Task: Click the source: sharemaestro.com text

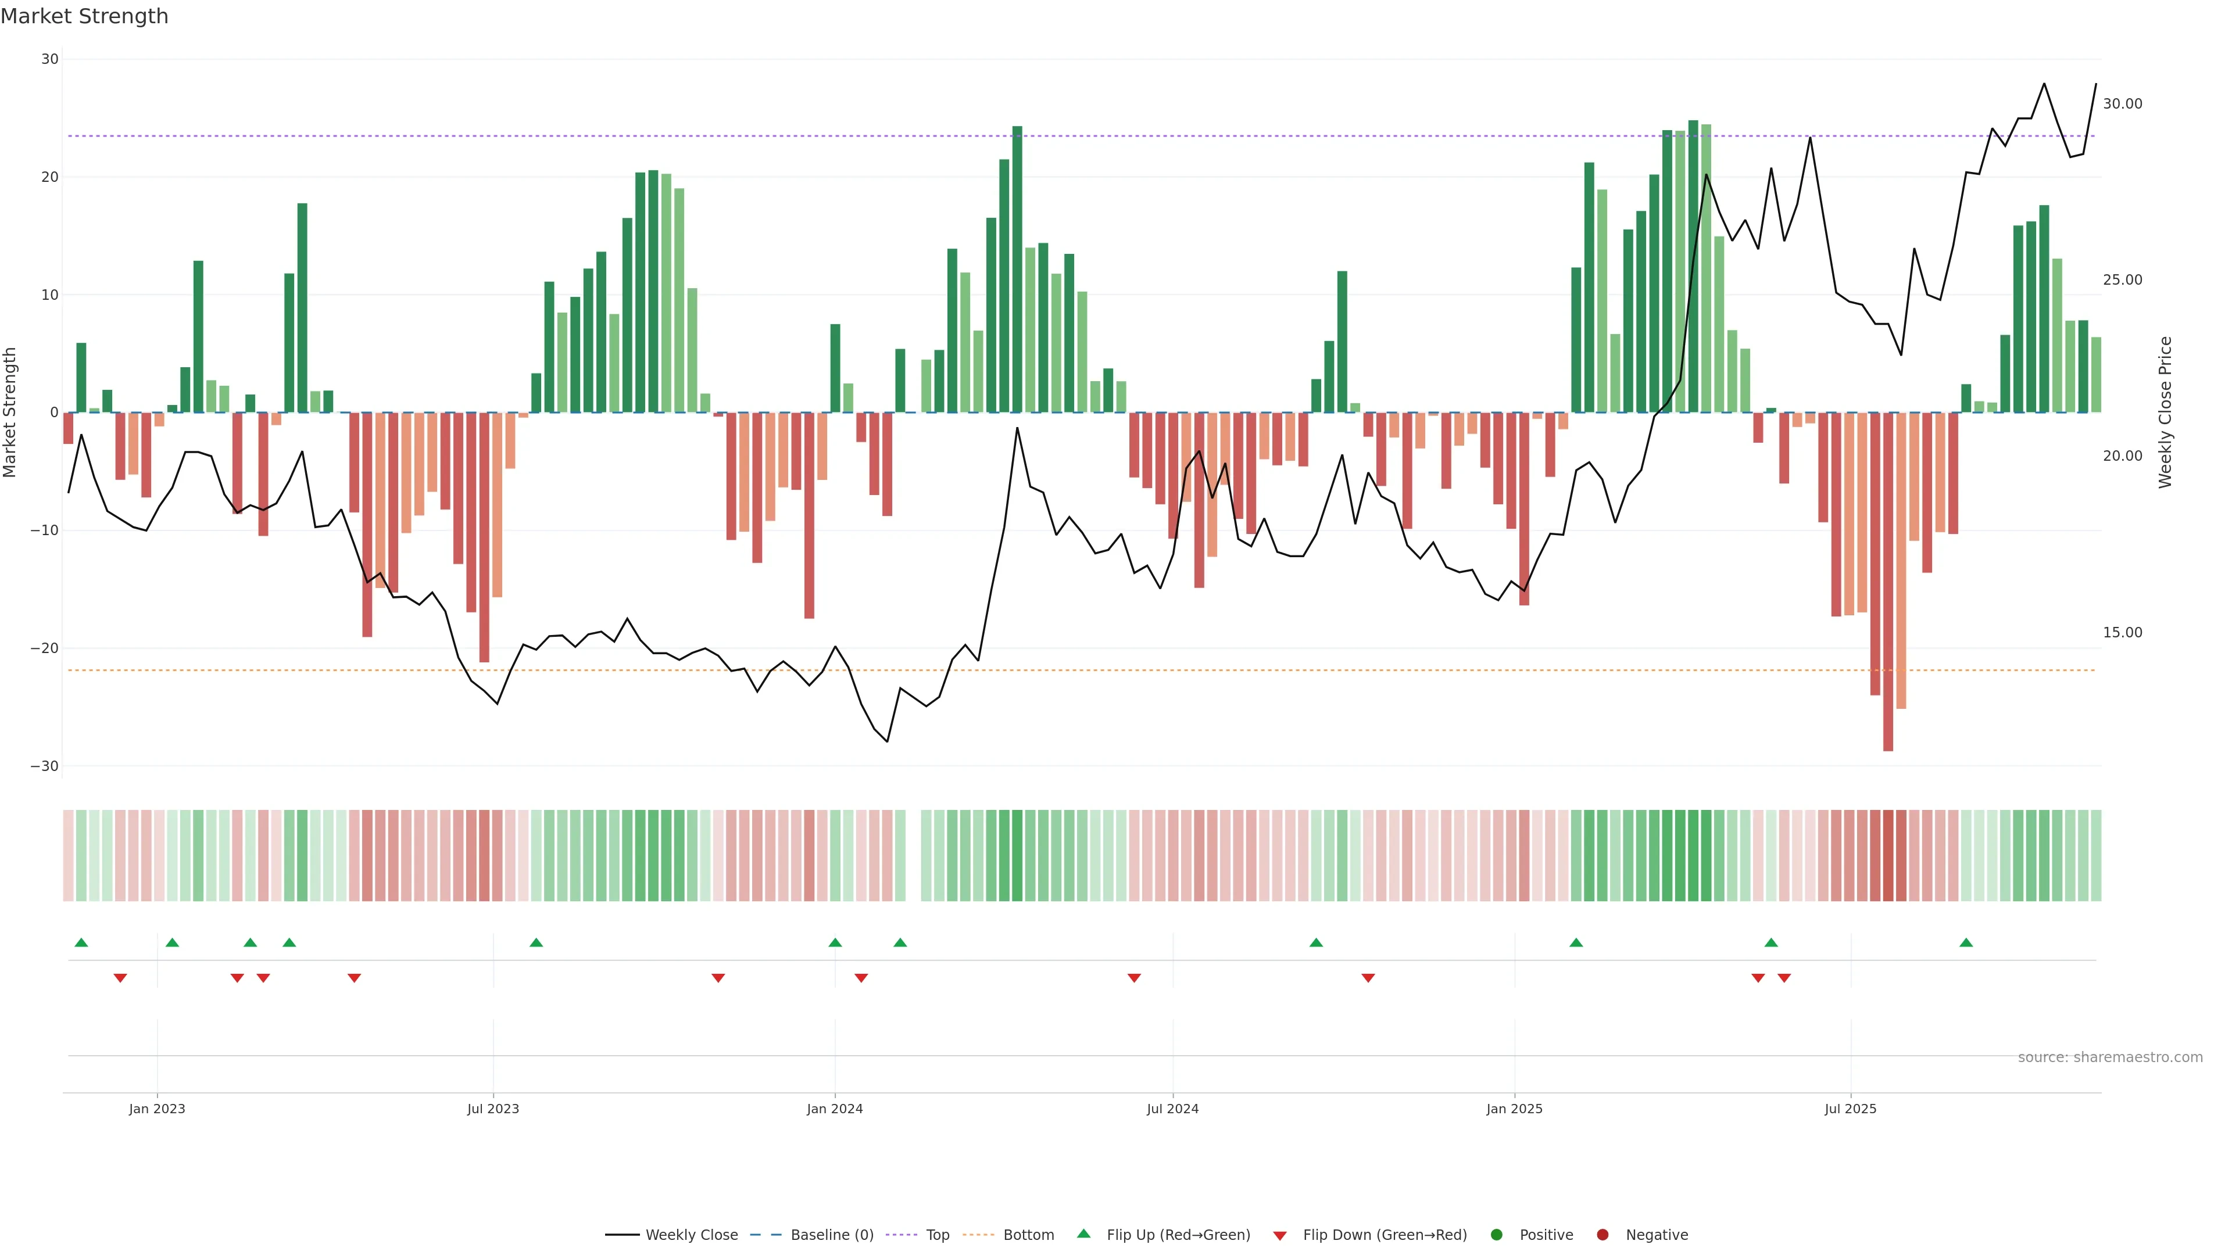Action: (2110, 1057)
